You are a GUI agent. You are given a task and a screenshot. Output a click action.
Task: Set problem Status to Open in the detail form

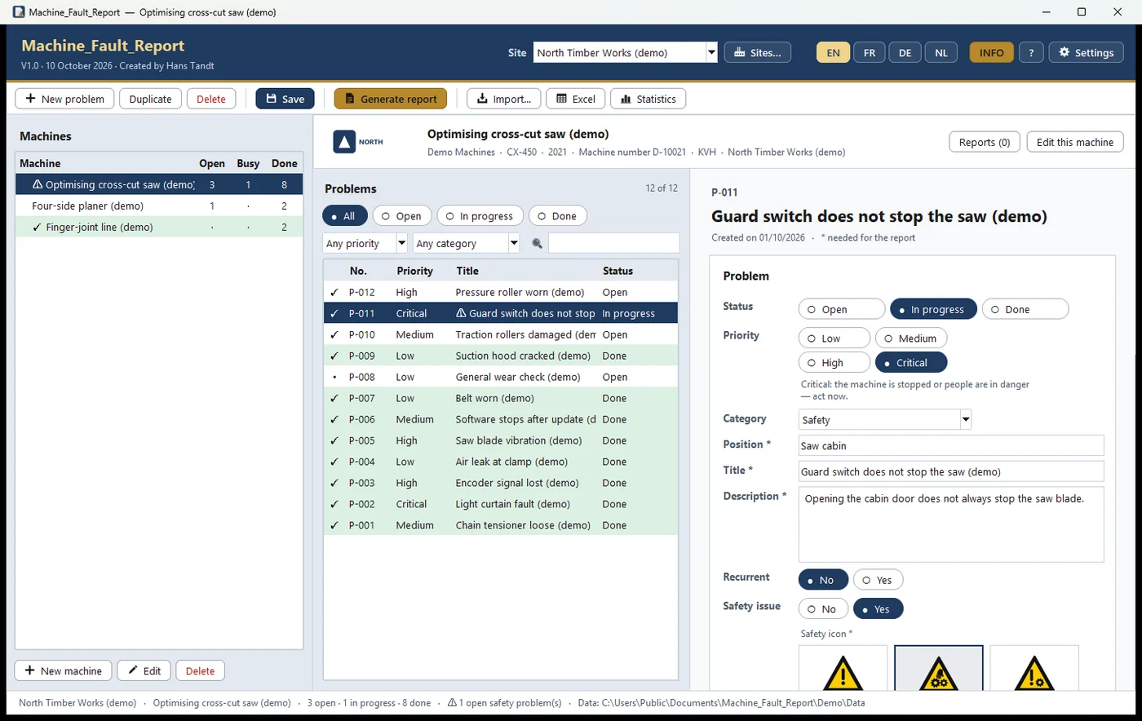(x=842, y=309)
